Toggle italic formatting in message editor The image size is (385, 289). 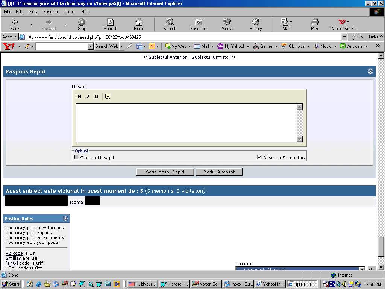point(88,97)
